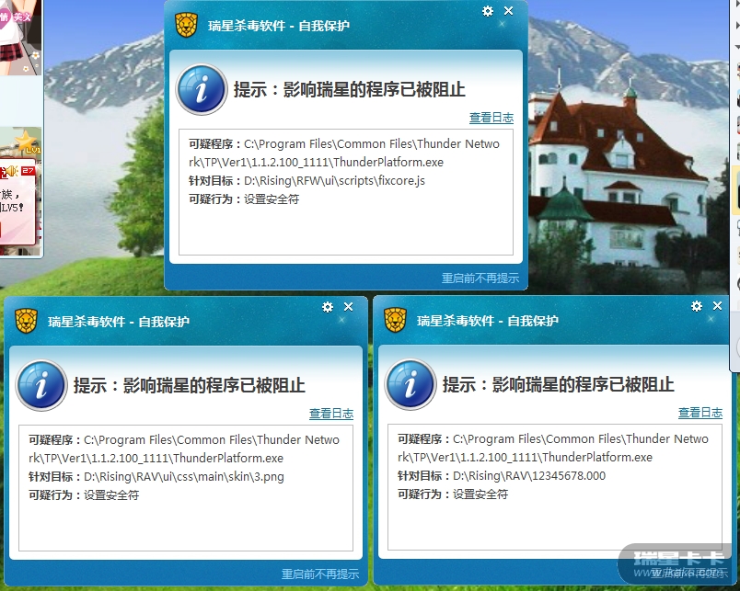This screenshot has width=740, height=591.
Task: Click blue info icon in 12345678.000 alert
Action: tap(410, 384)
